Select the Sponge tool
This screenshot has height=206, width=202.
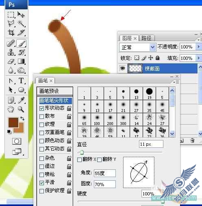(x=21, y=70)
